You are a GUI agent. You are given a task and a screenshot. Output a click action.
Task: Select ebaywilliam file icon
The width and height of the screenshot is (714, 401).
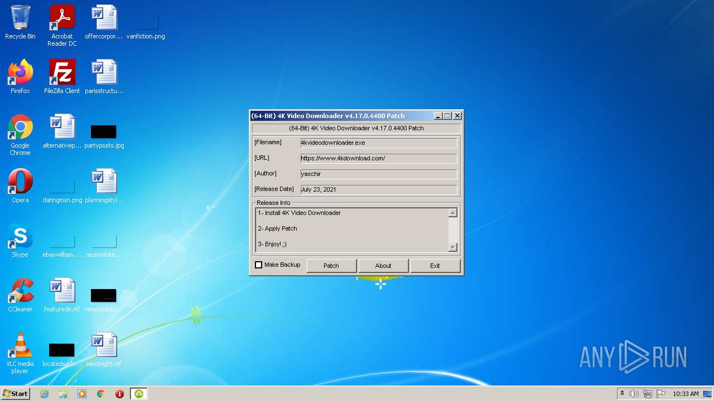[x=62, y=245]
